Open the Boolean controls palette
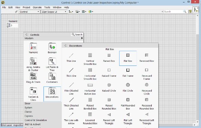201x128 pixels. [52, 48]
